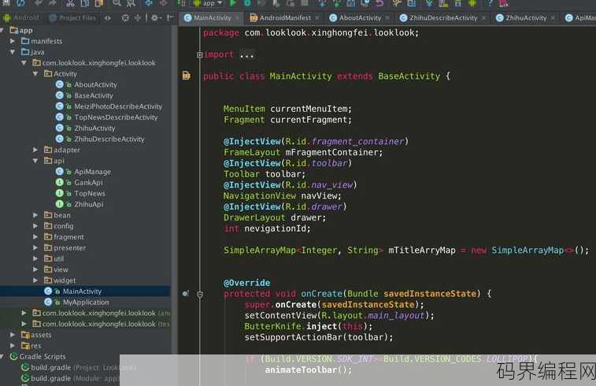Click the Copy icon in toolbar
This screenshot has height=386, width=596.
tap(84, 3)
